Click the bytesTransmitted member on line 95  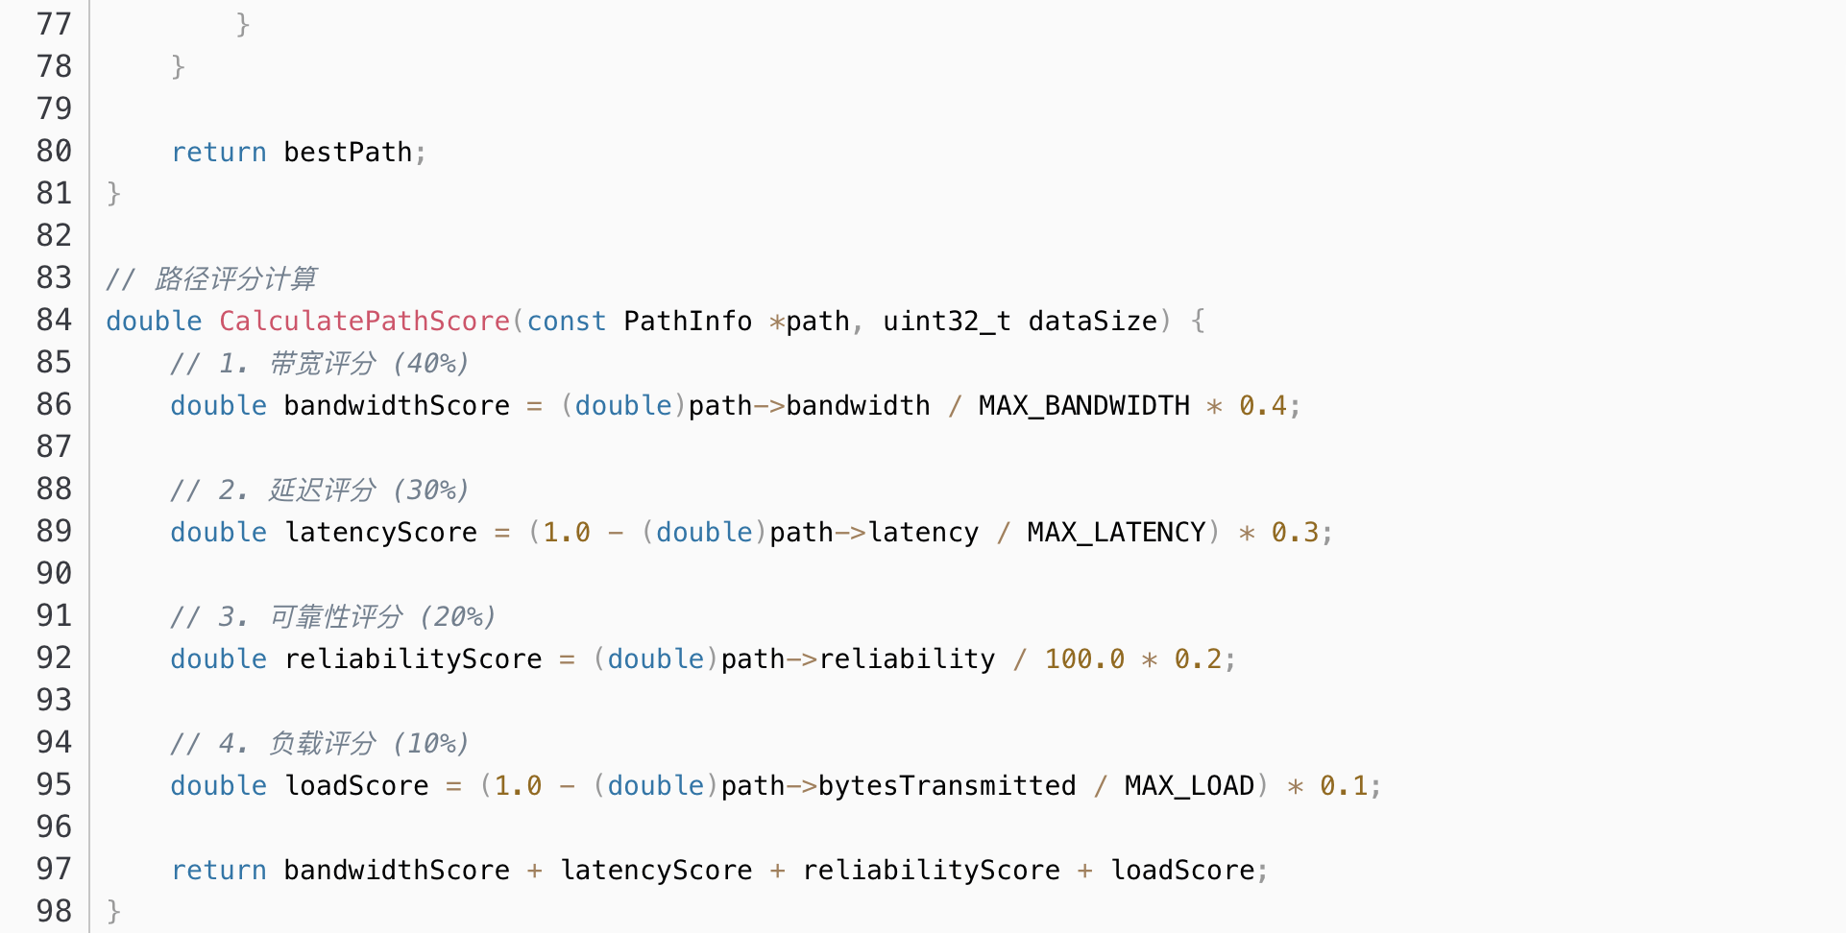946,785
